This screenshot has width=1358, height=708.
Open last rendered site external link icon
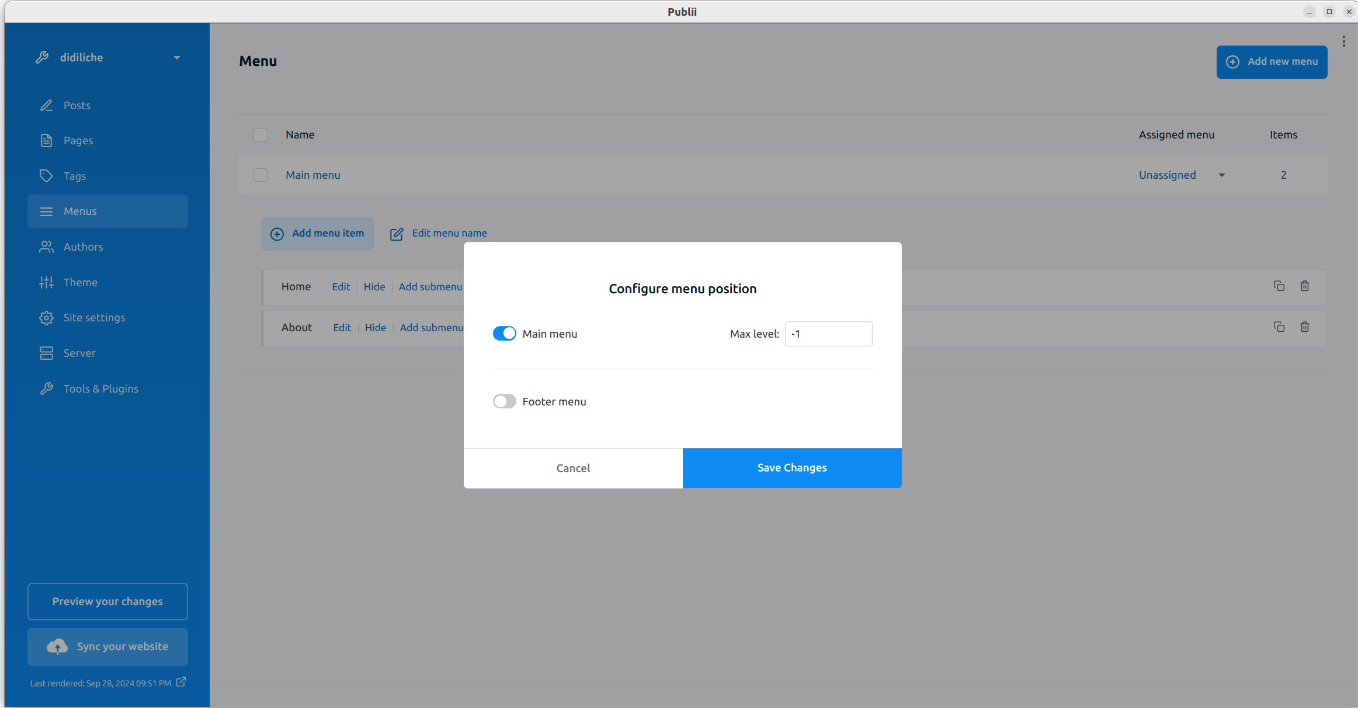[x=181, y=682]
